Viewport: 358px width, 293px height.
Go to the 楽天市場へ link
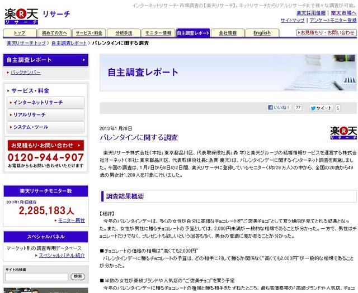tap(343, 13)
